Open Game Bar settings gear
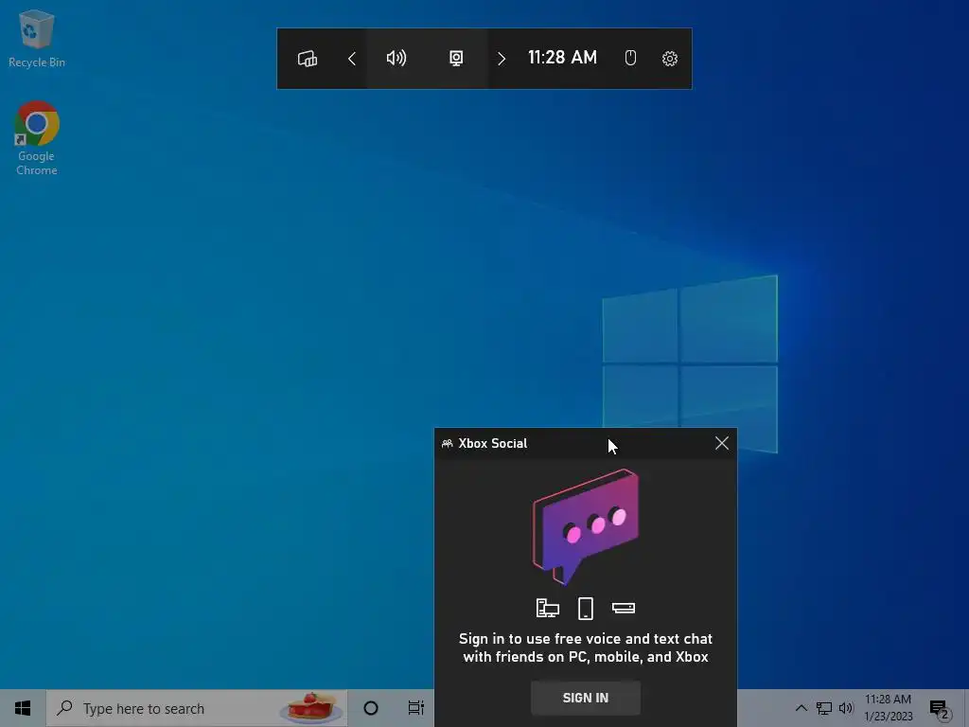 (x=670, y=59)
